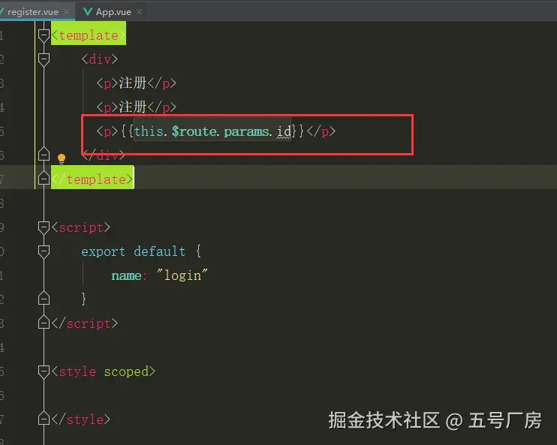This screenshot has height=445, width=557.
Task: Click the closing style tag text
Action: coord(81,419)
